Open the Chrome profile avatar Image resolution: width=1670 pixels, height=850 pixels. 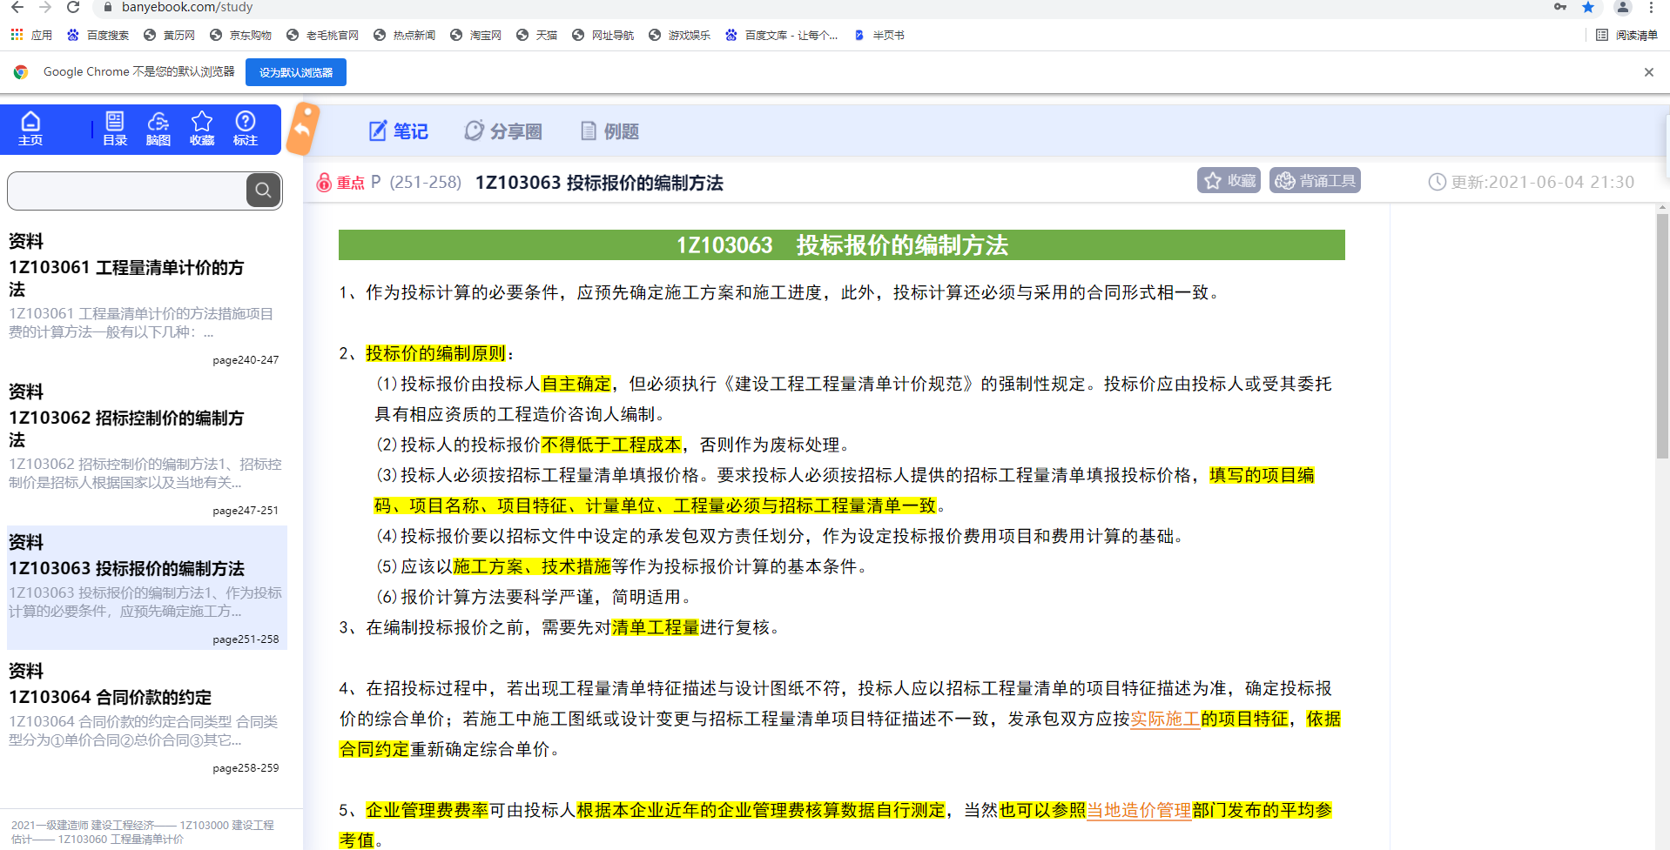(1622, 7)
